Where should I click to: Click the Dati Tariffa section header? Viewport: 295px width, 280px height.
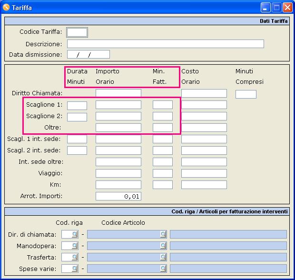click(147, 21)
